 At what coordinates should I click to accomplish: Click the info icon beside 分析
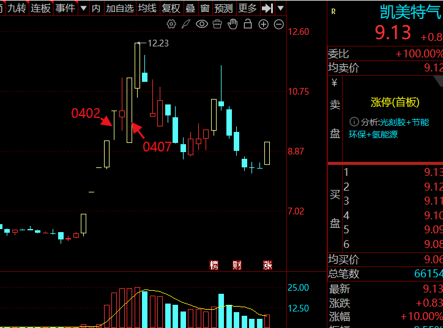[354, 122]
